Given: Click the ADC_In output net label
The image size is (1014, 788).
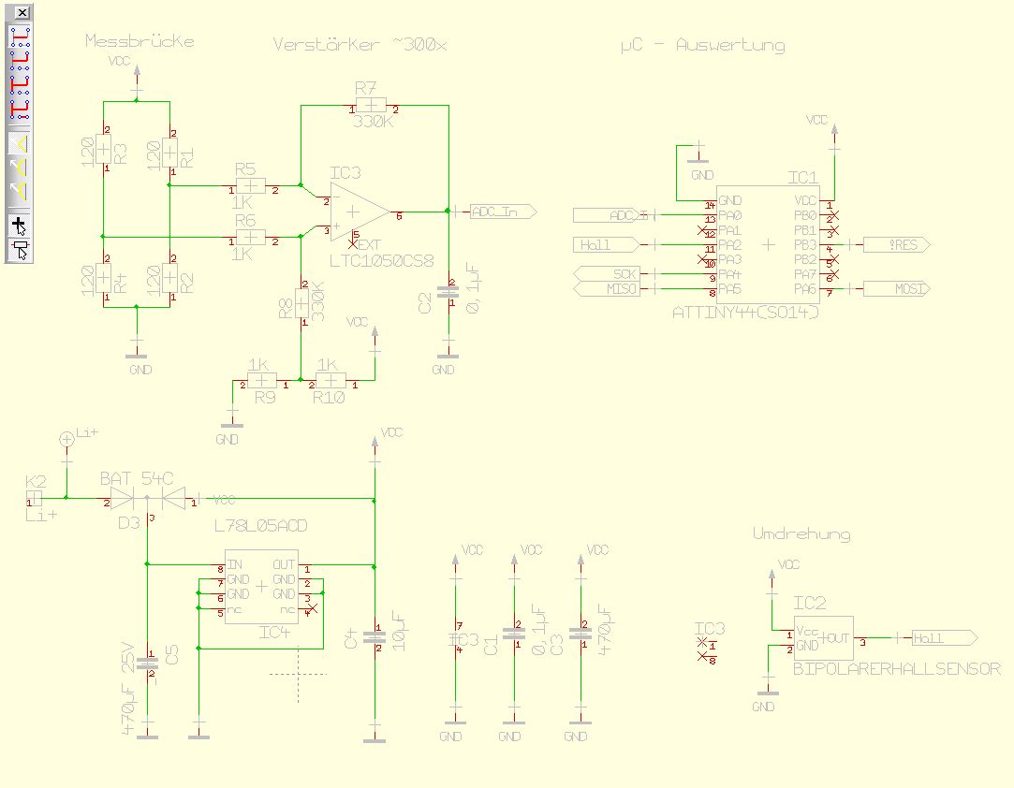Looking at the screenshot, I should [503, 212].
